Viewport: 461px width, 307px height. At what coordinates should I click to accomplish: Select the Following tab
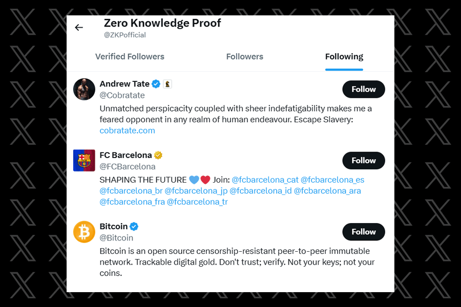click(344, 57)
